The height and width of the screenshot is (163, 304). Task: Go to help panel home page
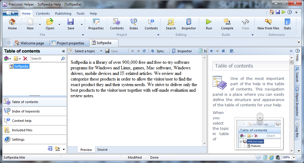pyautogui.click(x=223, y=51)
